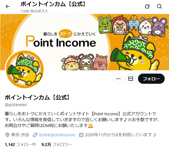Open 2009年11月からXを利用しています account info
Image resolution: width=169 pixels, height=149 pixels.
pos(118,135)
